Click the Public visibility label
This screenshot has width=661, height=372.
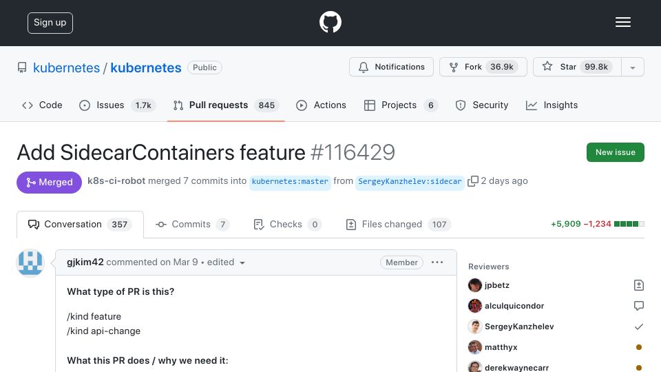[204, 68]
